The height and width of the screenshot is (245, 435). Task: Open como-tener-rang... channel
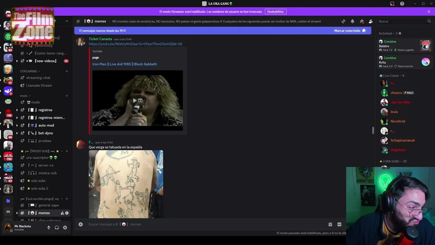point(44,53)
